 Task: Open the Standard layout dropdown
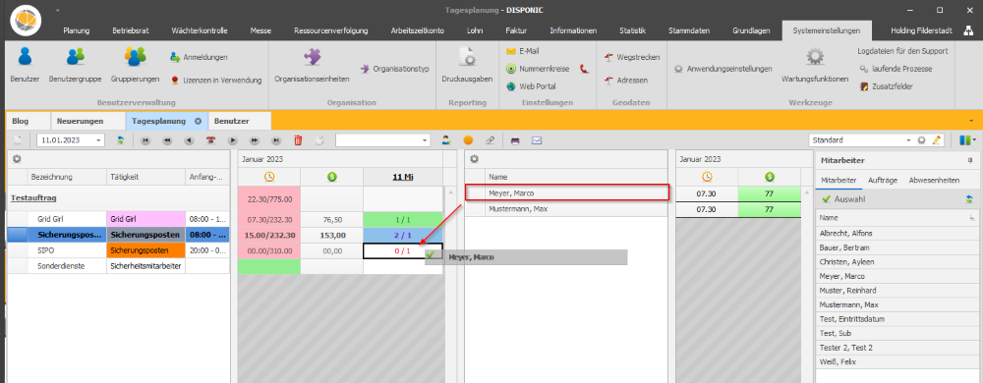[908, 140]
